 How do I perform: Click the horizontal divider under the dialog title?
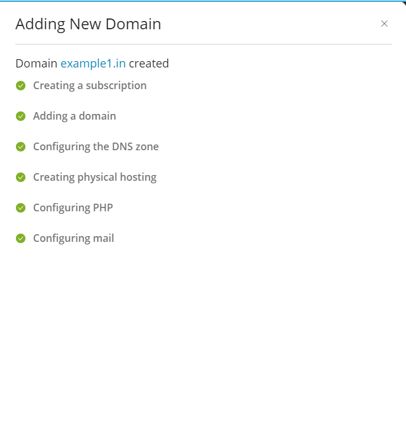point(203,44)
